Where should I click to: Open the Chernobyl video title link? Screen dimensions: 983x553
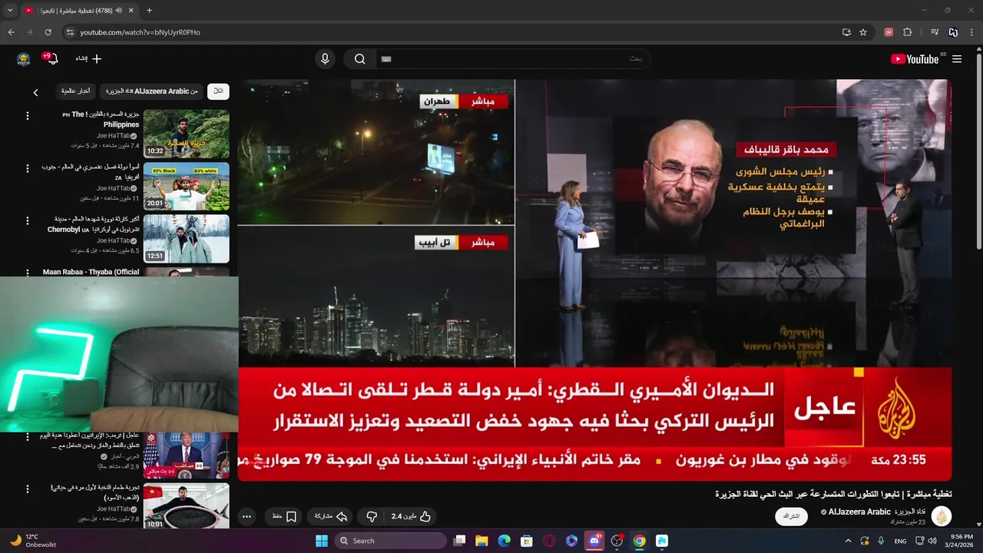[x=94, y=224]
